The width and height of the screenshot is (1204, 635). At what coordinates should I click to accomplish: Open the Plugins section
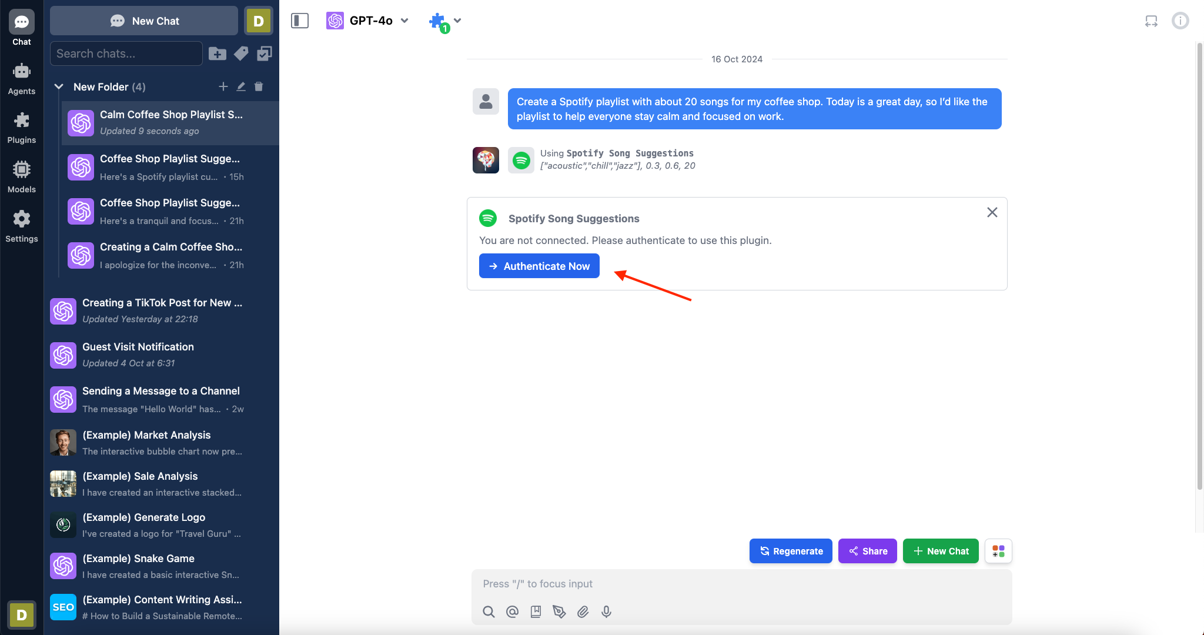(22, 128)
